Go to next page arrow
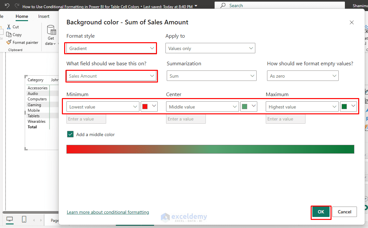The image size is (368, 228). [x=41, y=220]
